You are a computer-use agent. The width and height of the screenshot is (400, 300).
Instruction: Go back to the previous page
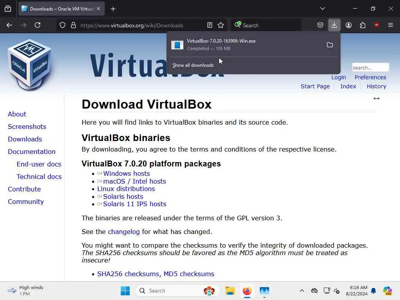coord(9,25)
